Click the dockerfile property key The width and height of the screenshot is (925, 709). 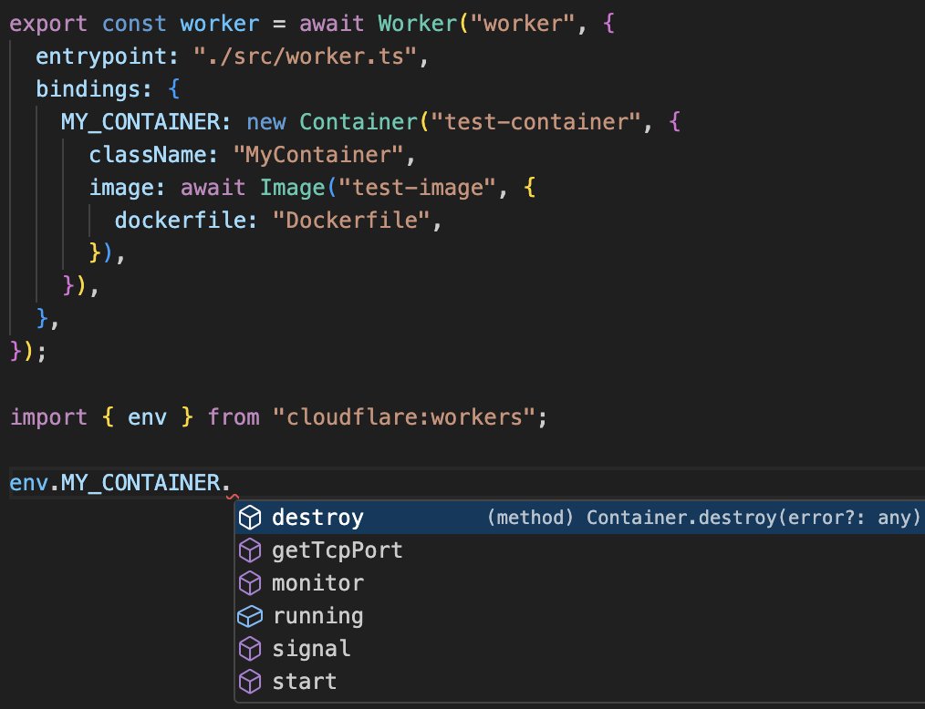tap(180, 221)
